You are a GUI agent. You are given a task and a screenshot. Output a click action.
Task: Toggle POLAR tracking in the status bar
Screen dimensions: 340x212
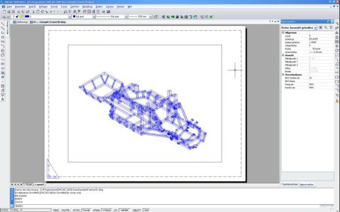tap(87, 210)
